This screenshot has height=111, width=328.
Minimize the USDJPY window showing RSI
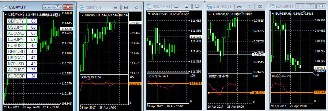176,6
